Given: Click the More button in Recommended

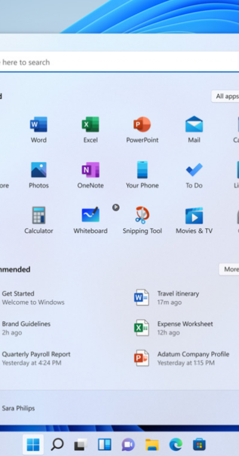Looking at the screenshot, I should pyautogui.click(x=229, y=269).
